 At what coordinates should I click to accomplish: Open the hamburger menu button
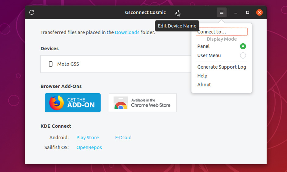pyautogui.click(x=221, y=13)
